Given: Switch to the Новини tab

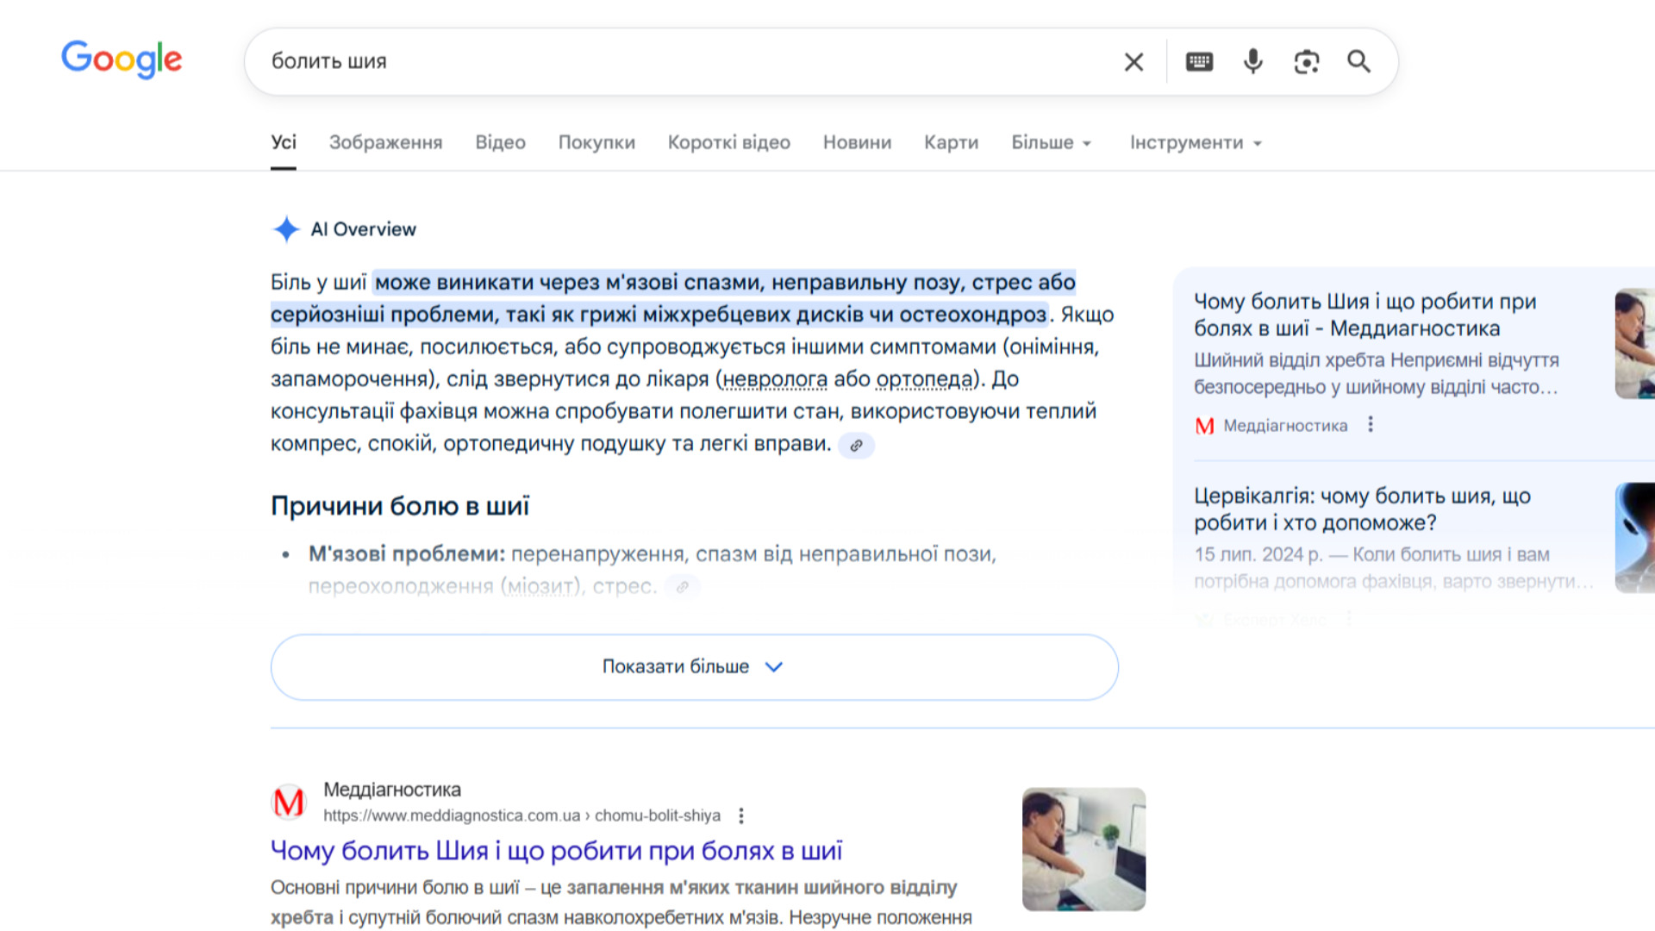Looking at the screenshot, I should 857,142.
